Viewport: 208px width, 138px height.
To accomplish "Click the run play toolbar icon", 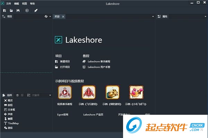I will [27, 10].
